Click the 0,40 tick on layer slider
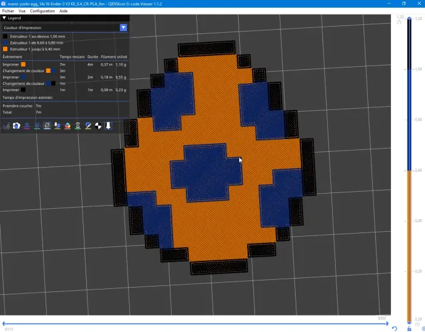 pyautogui.click(x=418, y=220)
